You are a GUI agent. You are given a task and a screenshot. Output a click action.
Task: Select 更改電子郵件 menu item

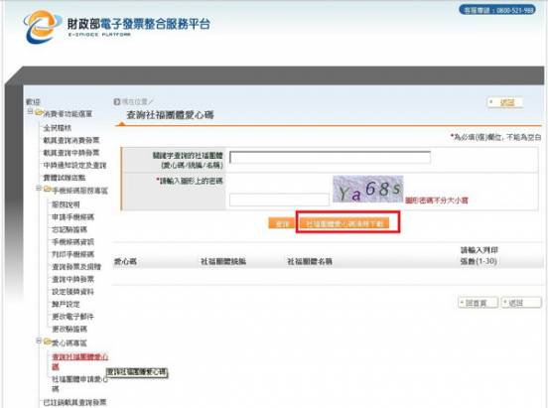coord(73,317)
